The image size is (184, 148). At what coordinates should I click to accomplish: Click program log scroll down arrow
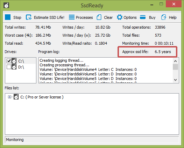coord(176,80)
